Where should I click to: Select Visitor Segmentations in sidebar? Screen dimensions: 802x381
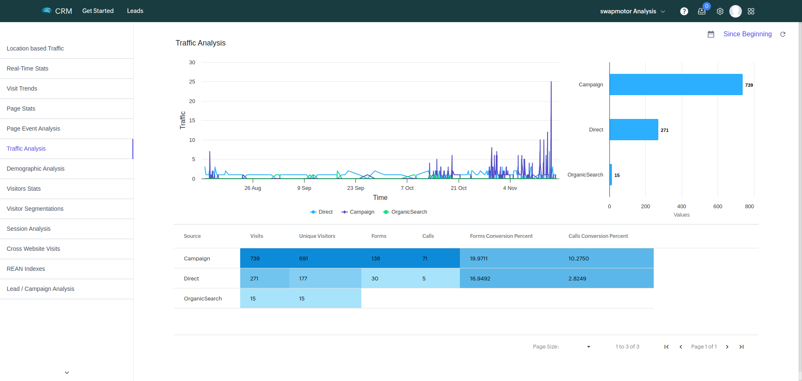[66, 209]
